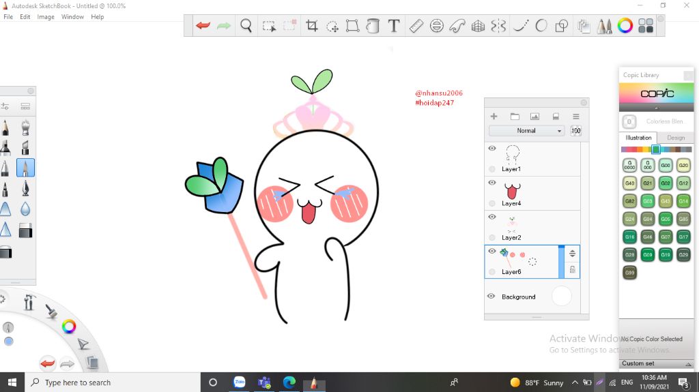Click the Colorless Blender button
Image resolution: width=699 pixels, height=392 pixels.
pyautogui.click(x=629, y=121)
